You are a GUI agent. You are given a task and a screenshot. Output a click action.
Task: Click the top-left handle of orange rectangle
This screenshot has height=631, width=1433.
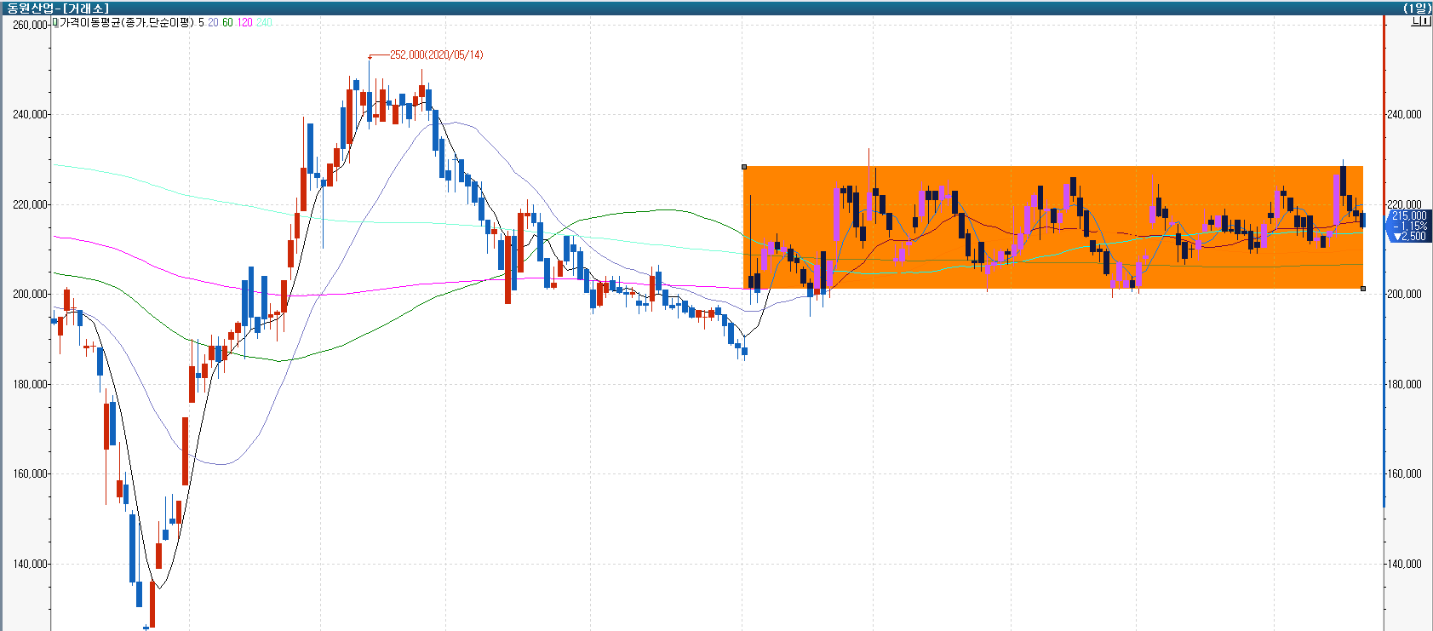pyautogui.click(x=744, y=167)
